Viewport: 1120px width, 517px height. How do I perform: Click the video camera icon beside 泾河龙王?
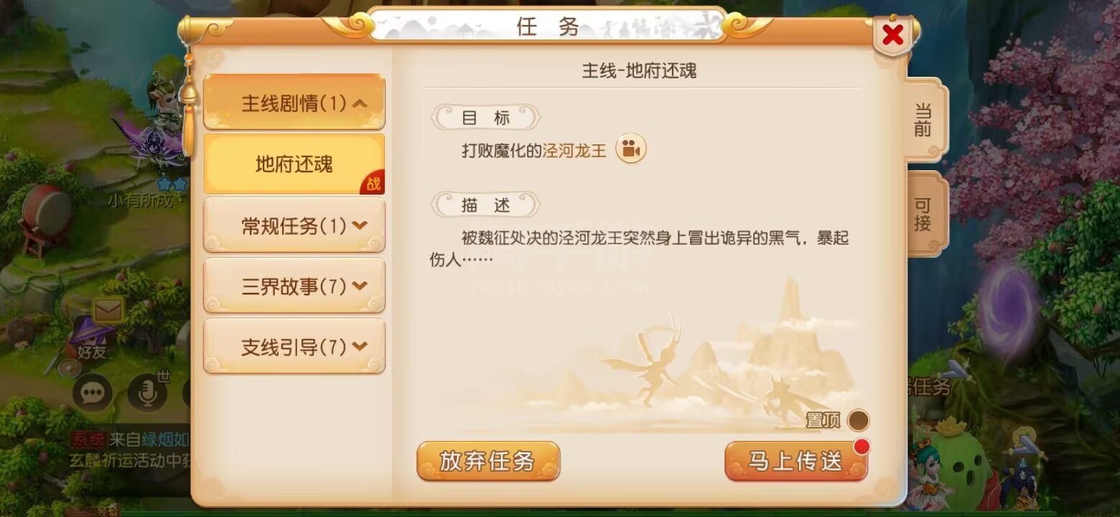(631, 149)
